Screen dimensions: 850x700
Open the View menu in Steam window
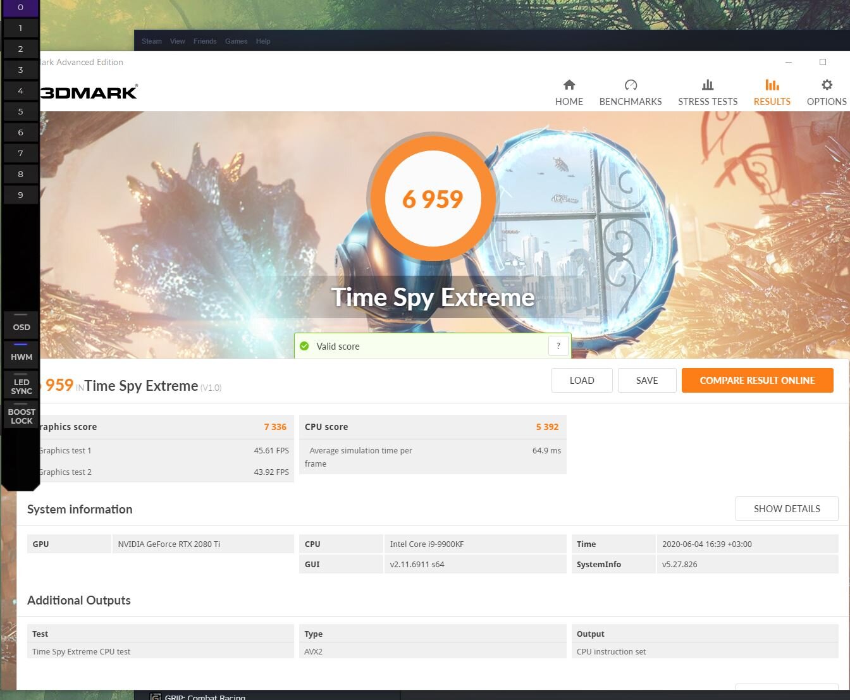tap(178, 41)
